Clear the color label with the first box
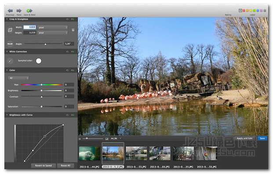The image size is (273, 174). [240, 11]
